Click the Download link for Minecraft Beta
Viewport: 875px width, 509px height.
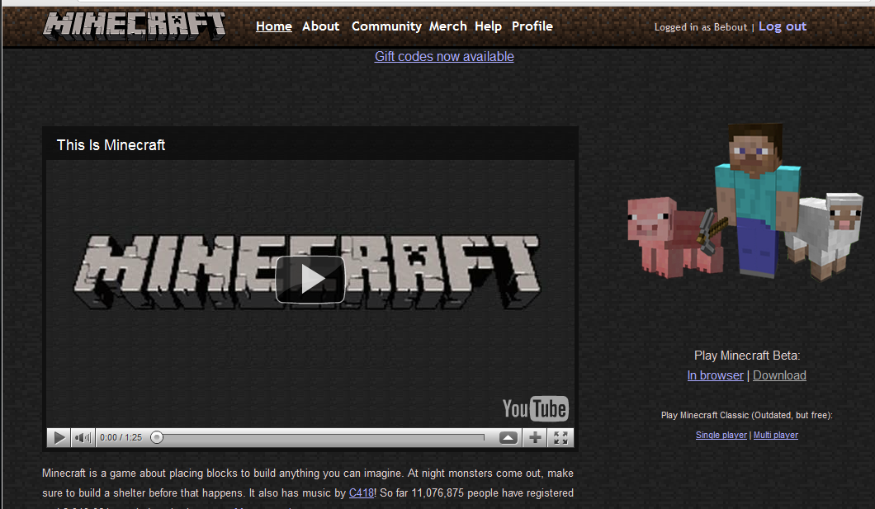(x=779, y=375)
